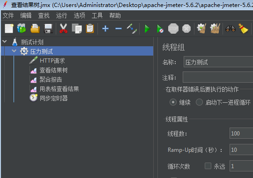Select 聚合报告 listener in tree
Viewport: 253px width, 178px height.
(x=51, y=79)
